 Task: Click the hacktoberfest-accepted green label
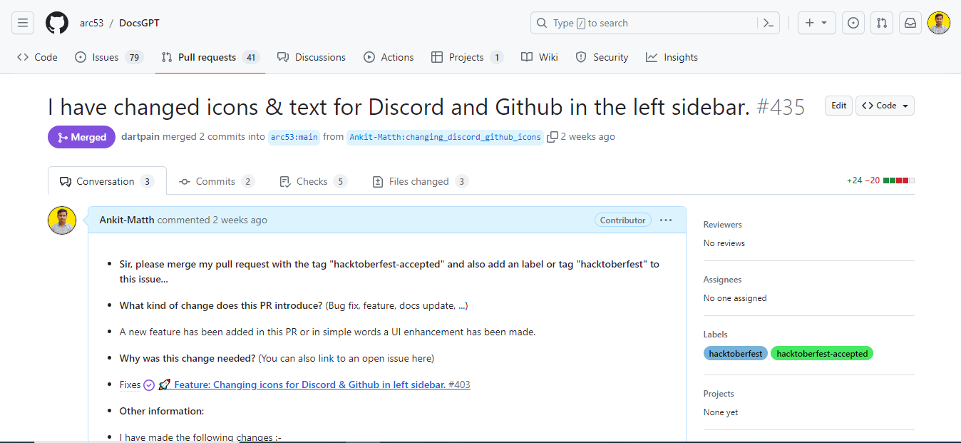point(821,352)
